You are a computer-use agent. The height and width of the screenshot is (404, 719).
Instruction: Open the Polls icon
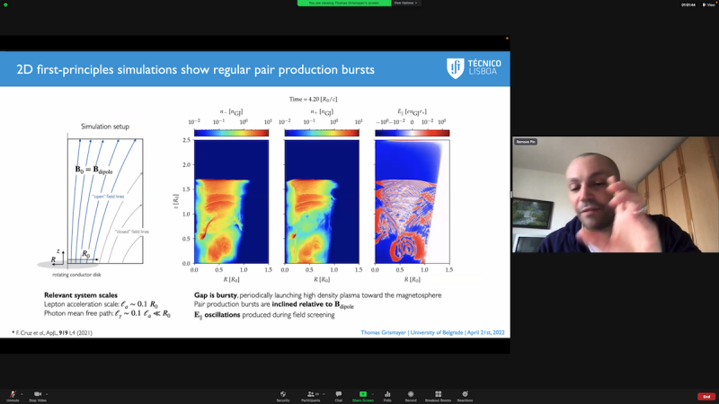tap(387, 394)
